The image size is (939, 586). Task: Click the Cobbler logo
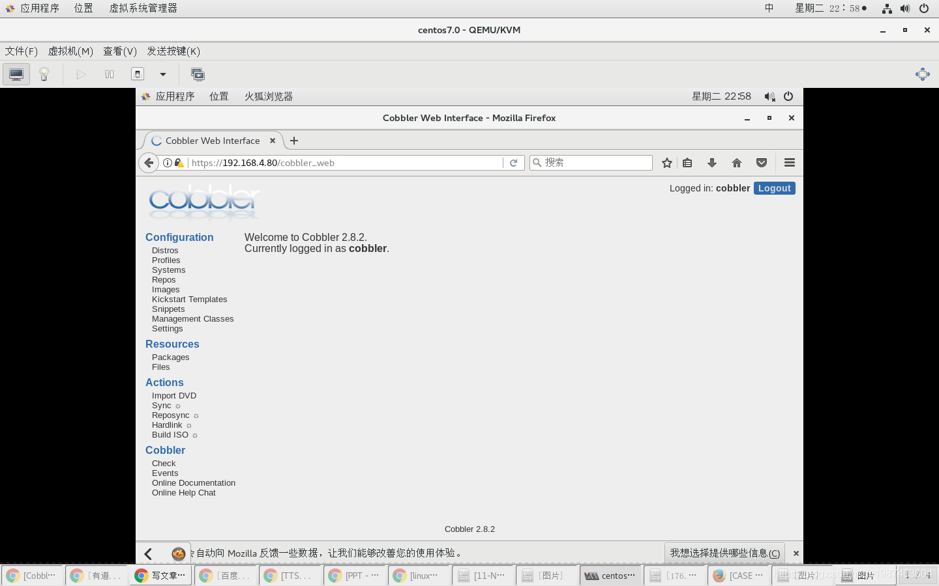click(204, 201)
